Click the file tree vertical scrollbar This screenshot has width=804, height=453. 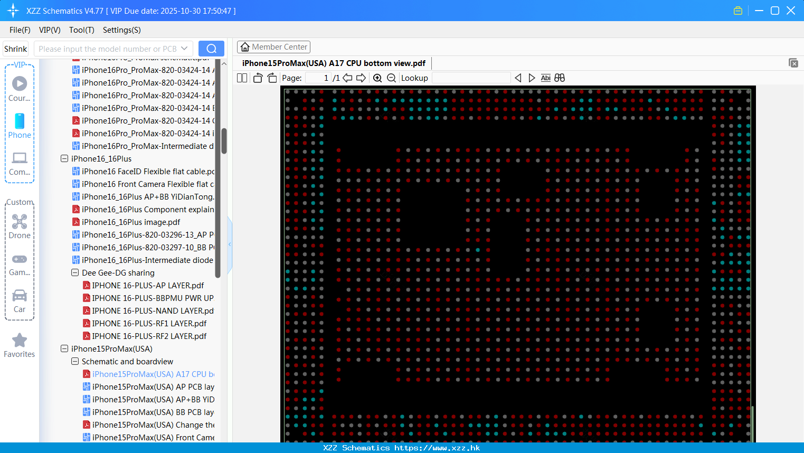point(224,140)
